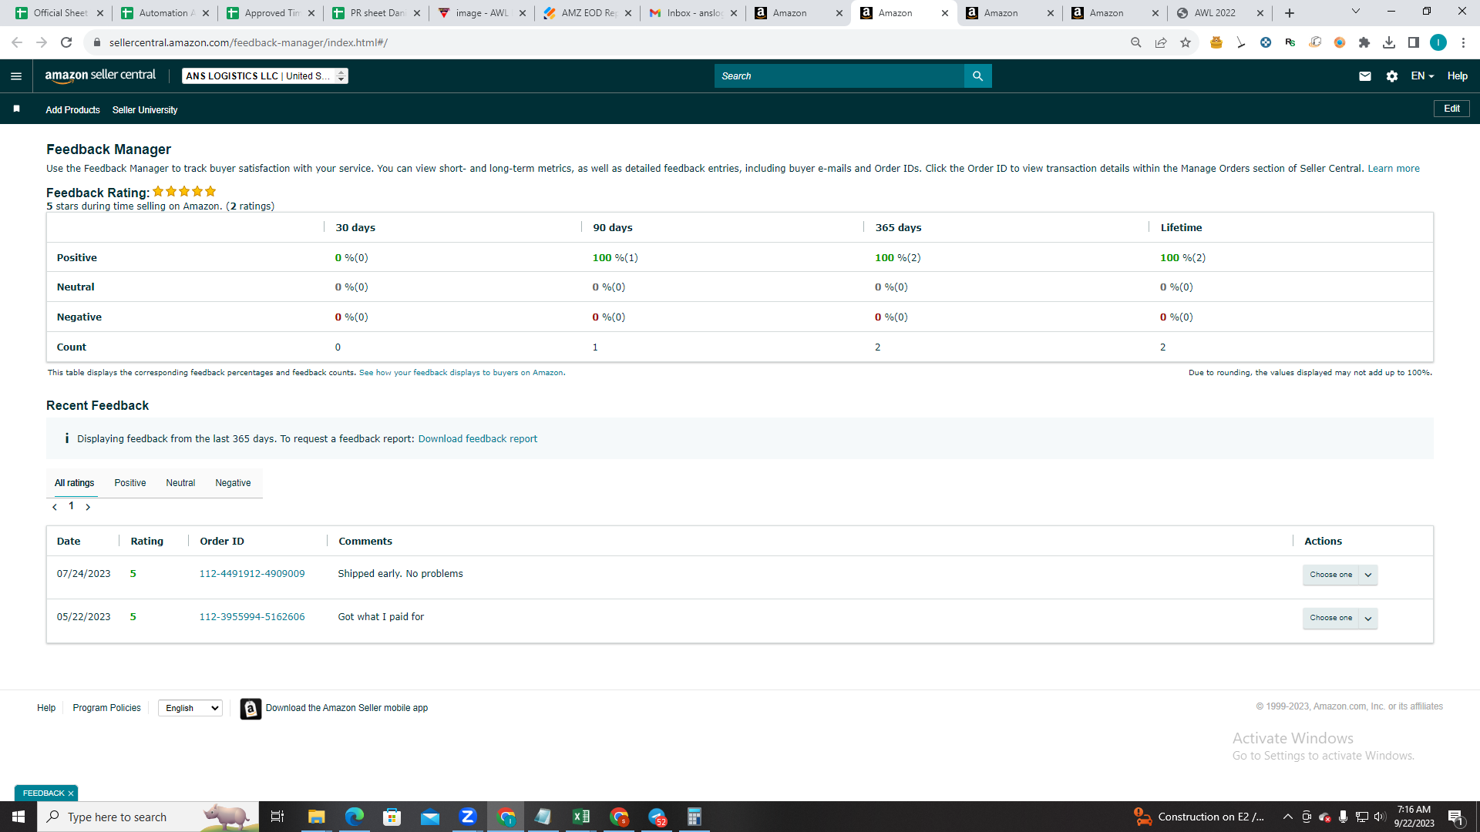The height and width of the screenshot is (832, 1480).
Task: Select the Neutral feedback tab
Action: click(180, 483)
